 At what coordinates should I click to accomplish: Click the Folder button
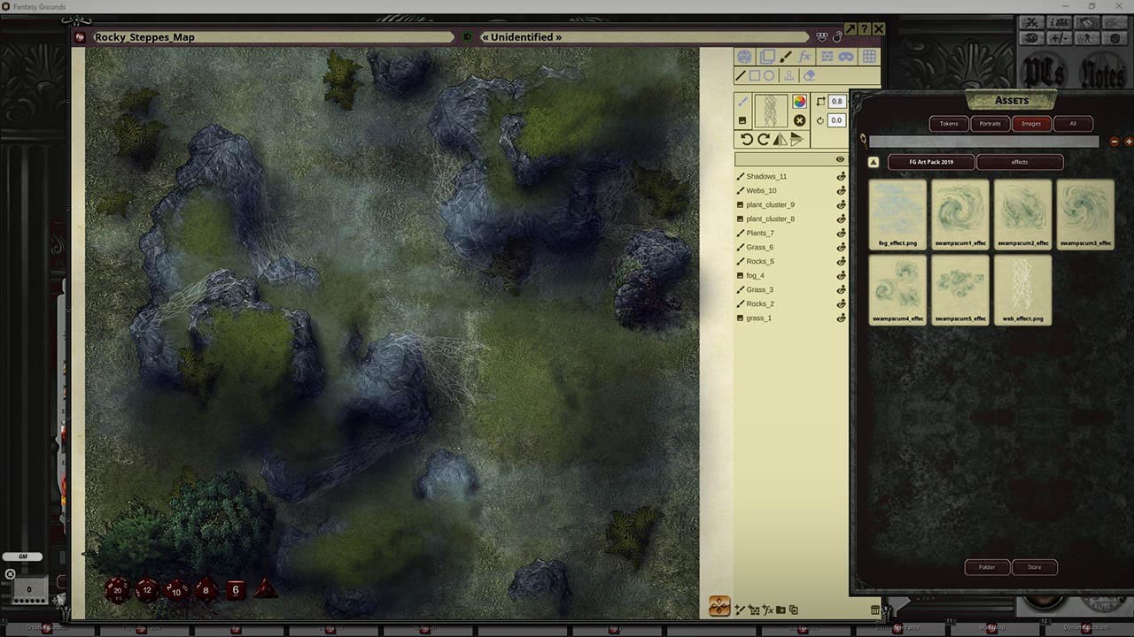[x=986, y=567]
